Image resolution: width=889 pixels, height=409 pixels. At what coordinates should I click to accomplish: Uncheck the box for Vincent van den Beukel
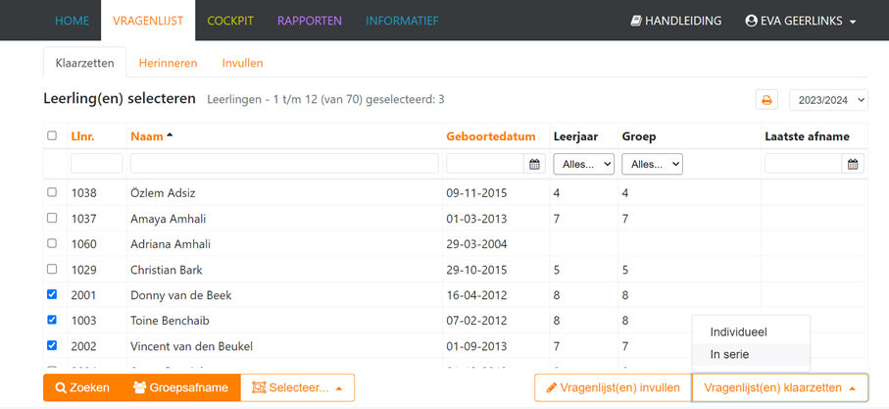pyautogui.click(x=52, y=345)
